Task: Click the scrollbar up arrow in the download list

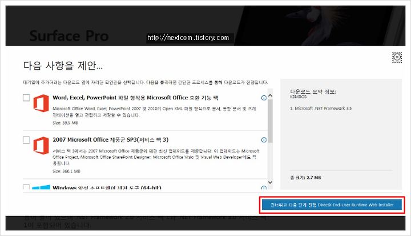Action: pos(270,96)
